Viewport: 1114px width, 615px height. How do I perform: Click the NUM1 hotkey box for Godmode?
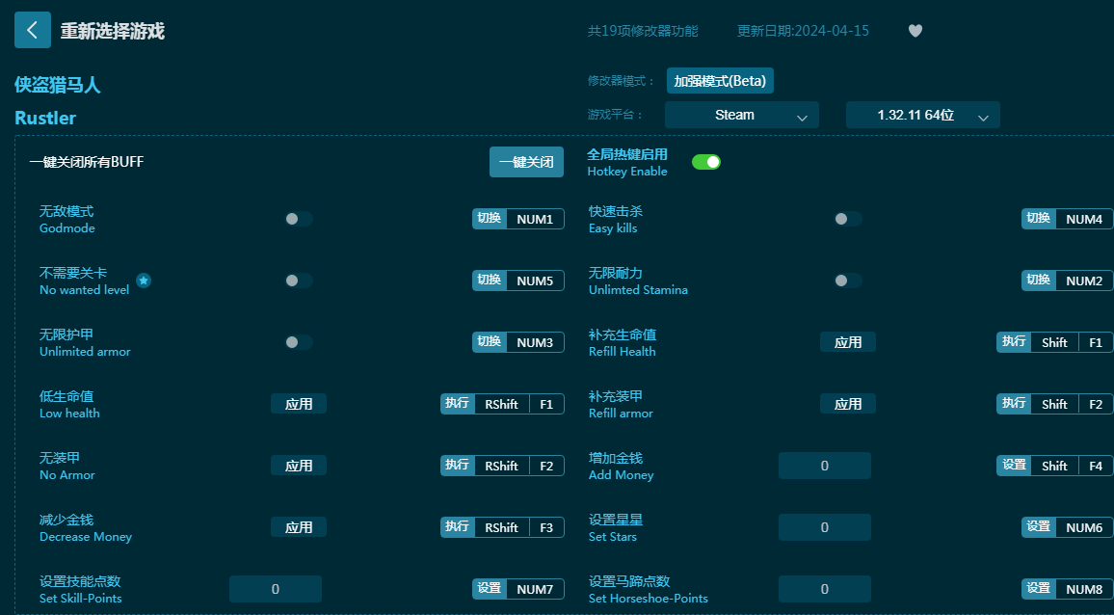point(535,219)
